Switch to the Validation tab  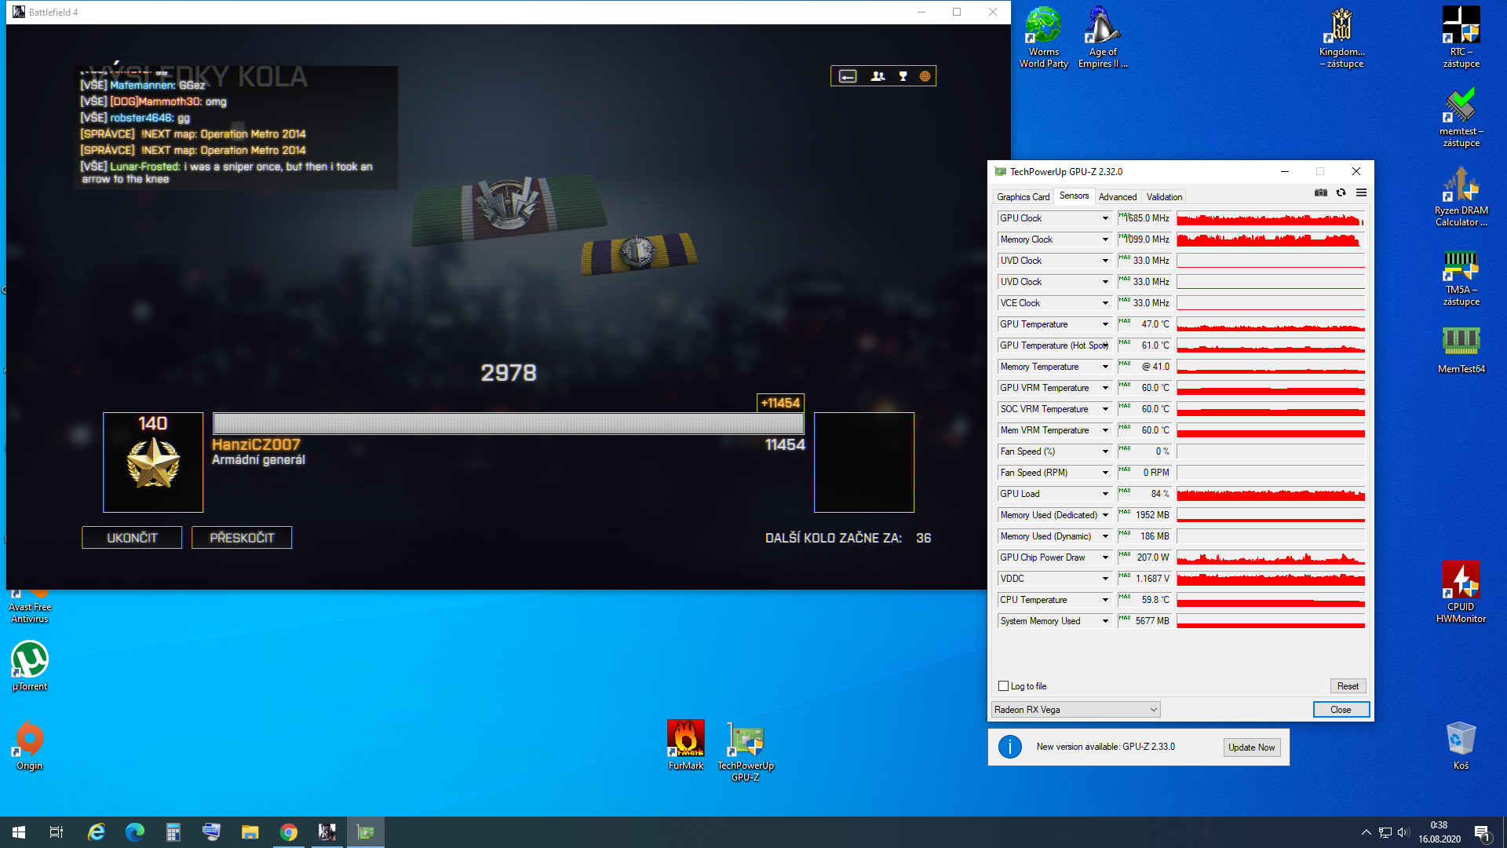[1164, 197]
